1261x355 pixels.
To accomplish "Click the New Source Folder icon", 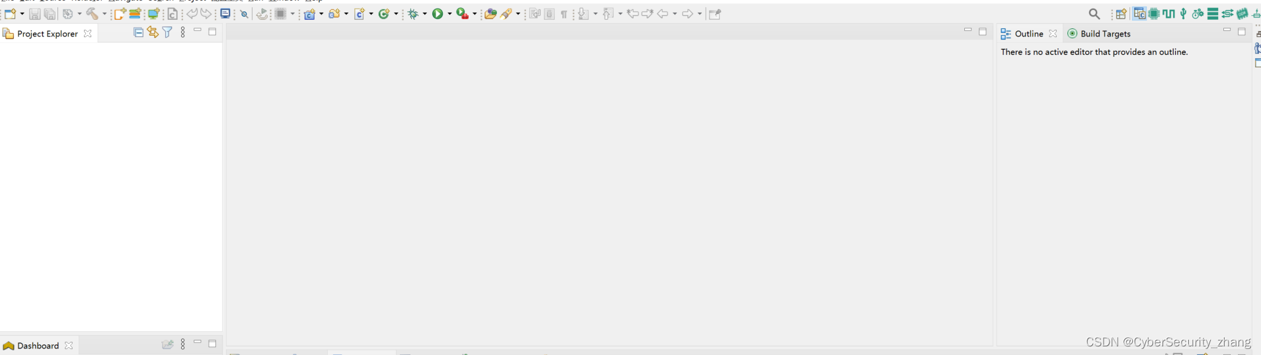I will (x=334, y=14).
